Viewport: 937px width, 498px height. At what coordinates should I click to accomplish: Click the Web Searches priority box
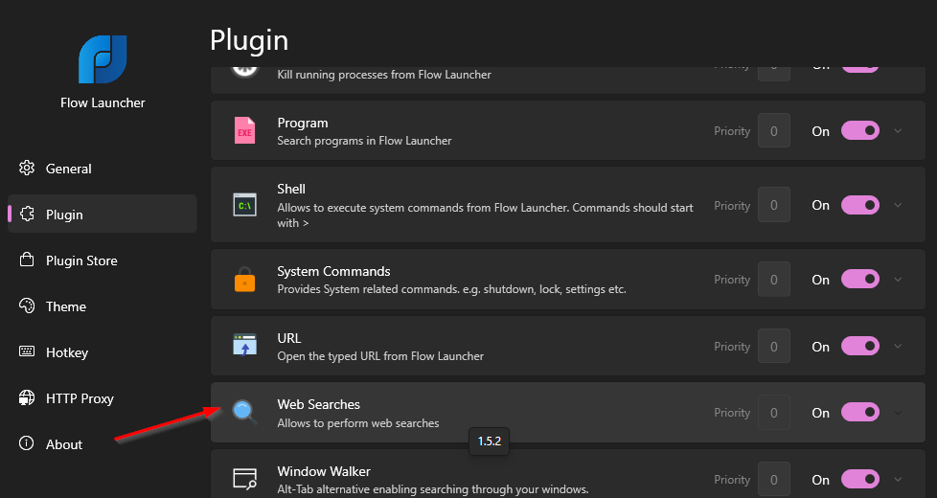click(x=774, y=413)
